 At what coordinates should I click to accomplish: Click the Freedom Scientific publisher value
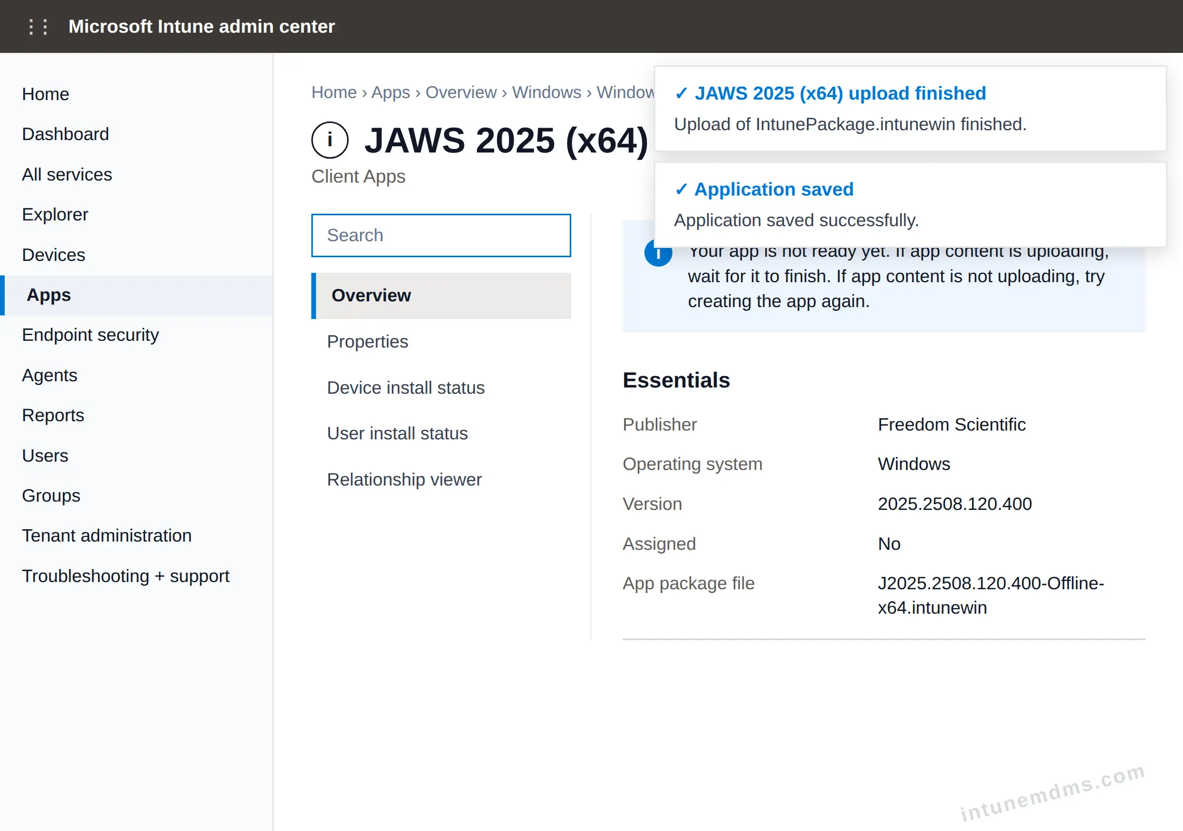(952, 424)
